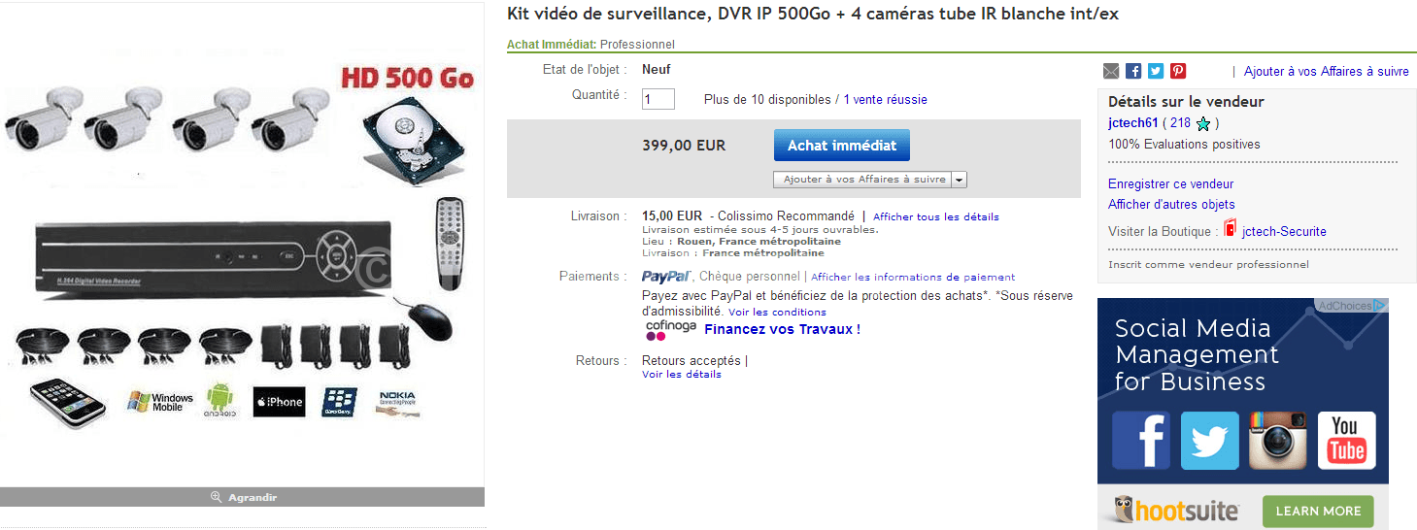Click the magnifier icon beside Agrandir
Image resolution: width=1417 pixels, height=530 pixels.
pos(217,497)
